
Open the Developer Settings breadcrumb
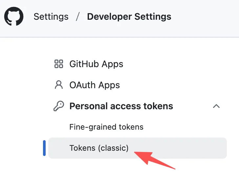[129, 16]
